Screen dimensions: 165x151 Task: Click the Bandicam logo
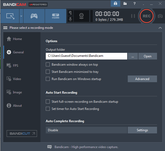(x=15, y=5)
